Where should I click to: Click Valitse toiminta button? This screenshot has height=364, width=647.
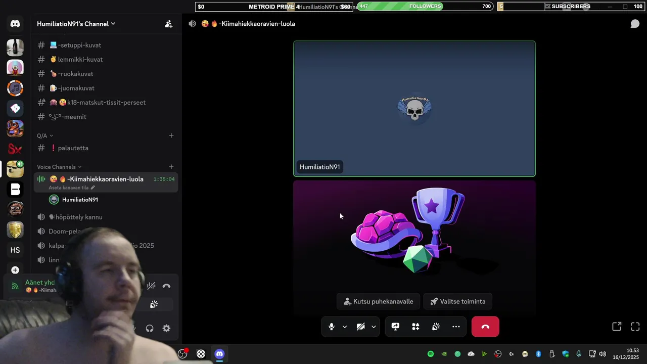tap(457, 301)
